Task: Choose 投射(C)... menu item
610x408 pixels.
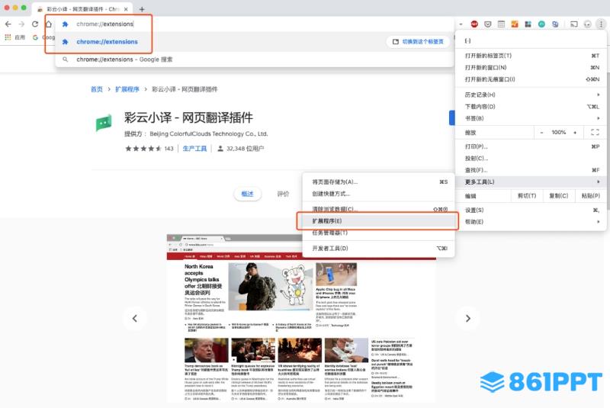Action: [x=531, y=159]
